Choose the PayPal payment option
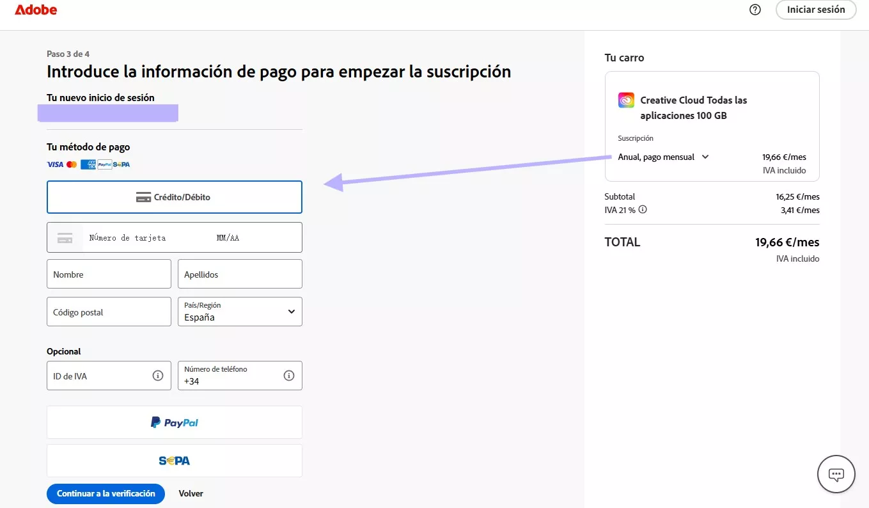The height and width of the screenshot is (508, 869). click(174, 422)
